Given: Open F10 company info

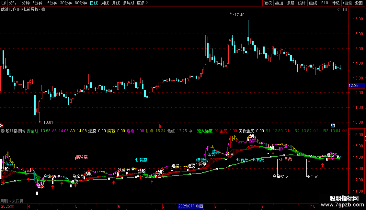Looking at the screenshot, I should pyautogui.click(x=325, y=3).
